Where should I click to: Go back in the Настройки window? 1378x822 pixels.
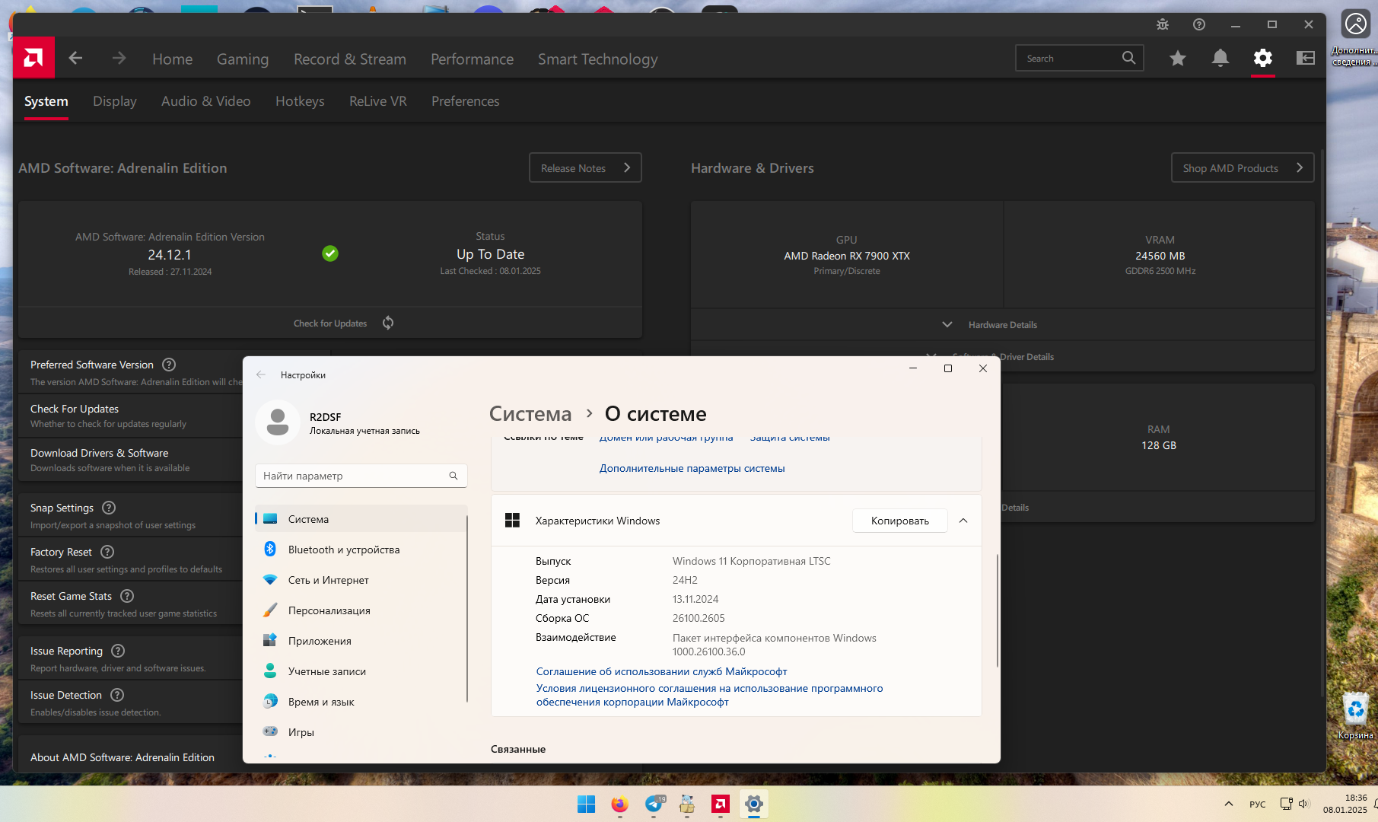[x=261, y=374]
